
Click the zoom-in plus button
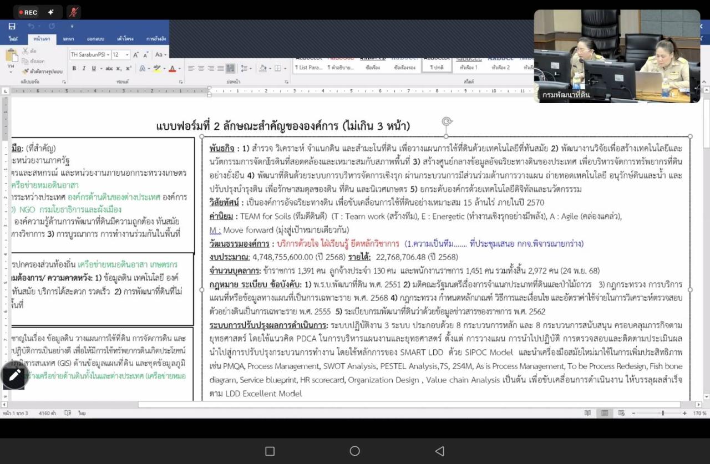click(x=684, y=413)
